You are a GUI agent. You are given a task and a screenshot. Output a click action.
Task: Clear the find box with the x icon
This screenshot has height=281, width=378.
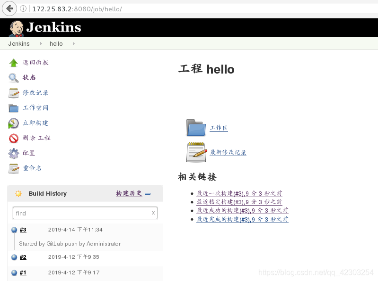153,213
